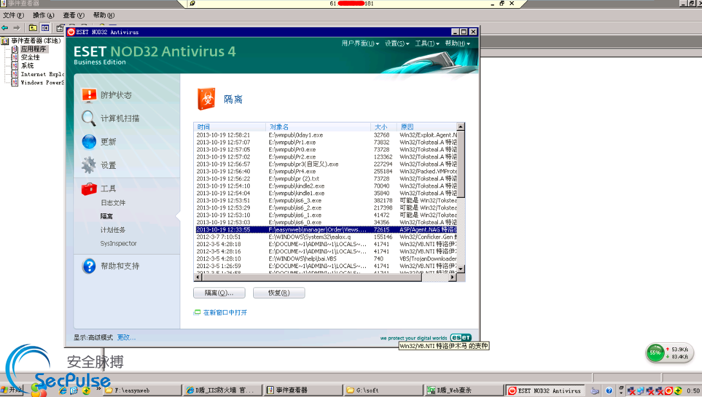The height and width of the screenshot is (397, 702).
Task: Select the 更新 globe icon
Action: (89, 142)
